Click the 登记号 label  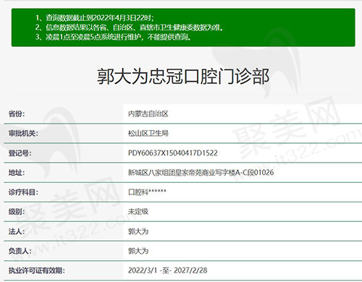tap(20, 153)
